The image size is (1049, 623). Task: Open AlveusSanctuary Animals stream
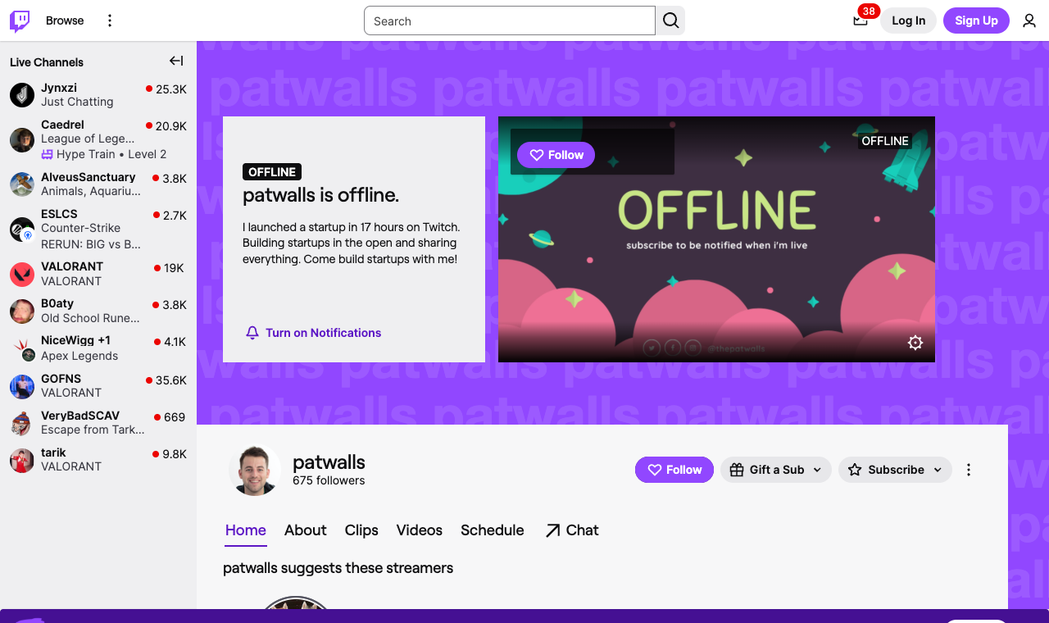click(98, 184)
